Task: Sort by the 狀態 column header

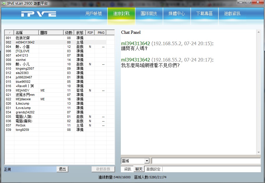Action: 80,33
